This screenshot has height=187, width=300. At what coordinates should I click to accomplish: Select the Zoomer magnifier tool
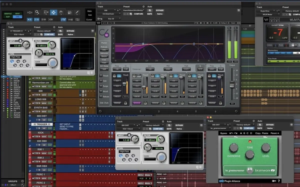pyautogui.click(x=37, y=12)
